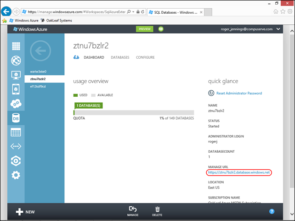
Task: Close the SQL Databases browser tab
Action: tap(201, 12)
